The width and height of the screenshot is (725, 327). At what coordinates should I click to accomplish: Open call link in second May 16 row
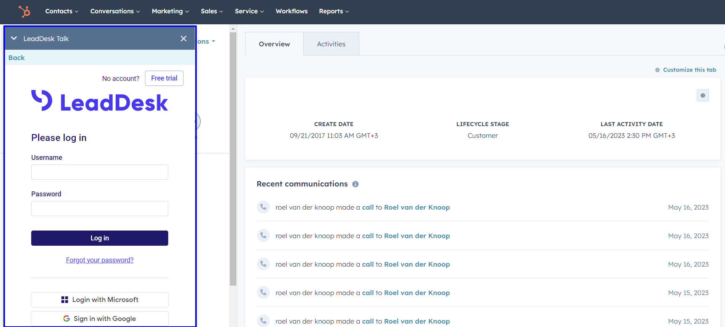pos(368,236)
